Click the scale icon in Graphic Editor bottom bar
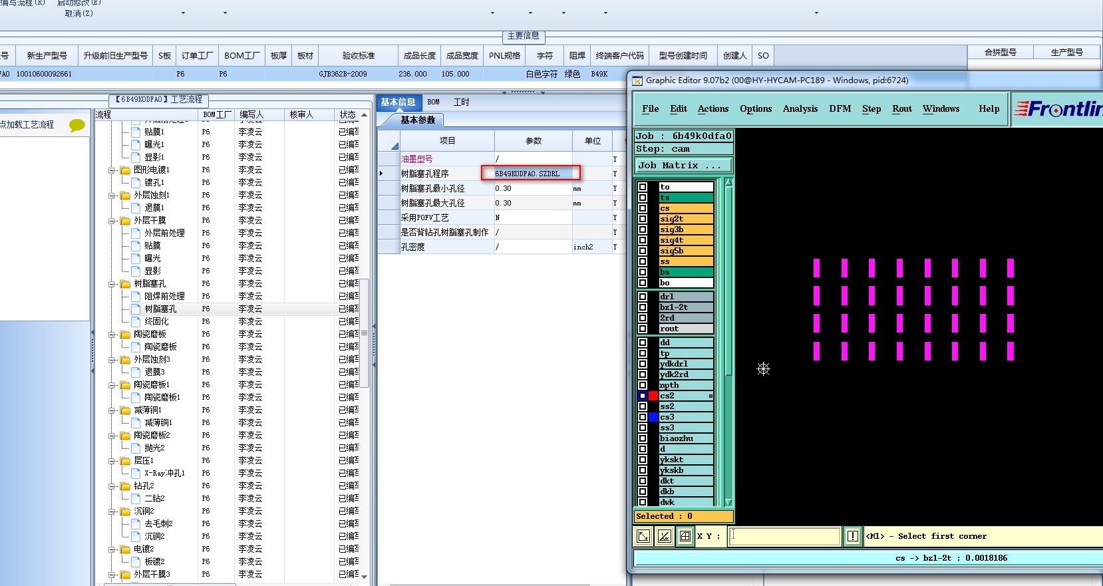The height and width of the screenshot is (586, 1103). tap(665, 536)
